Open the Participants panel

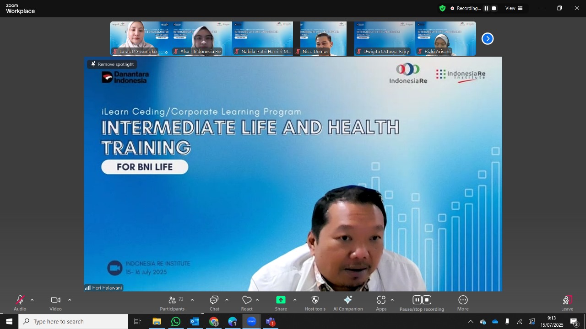(x=172, y=303)
